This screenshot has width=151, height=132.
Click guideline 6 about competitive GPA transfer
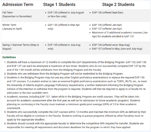[75, 125]
